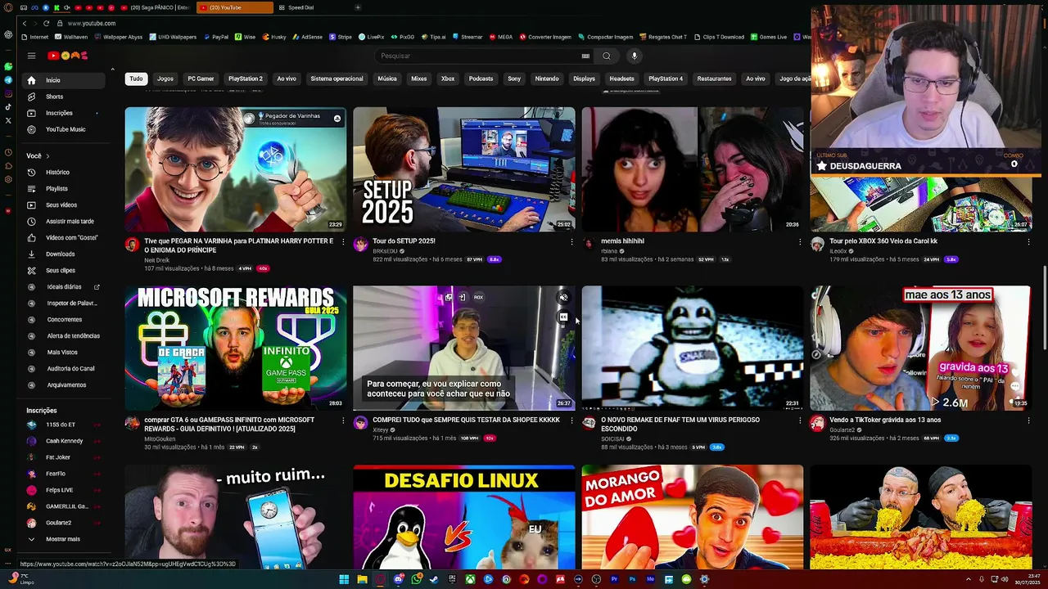The width and height of the screenshot is (1048, 589).
Task: Open Inscrições in the sidebar
Action: (x=65, y=113)
